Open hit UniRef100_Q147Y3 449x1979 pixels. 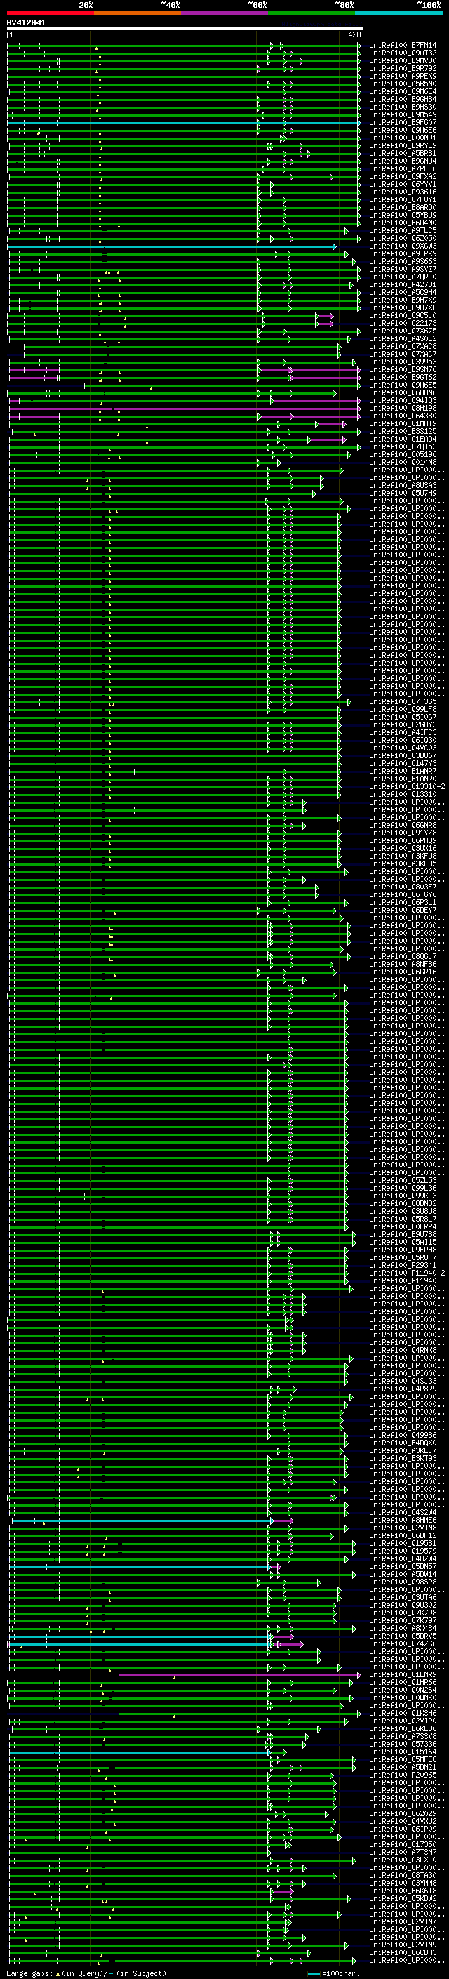coord(403,763)
